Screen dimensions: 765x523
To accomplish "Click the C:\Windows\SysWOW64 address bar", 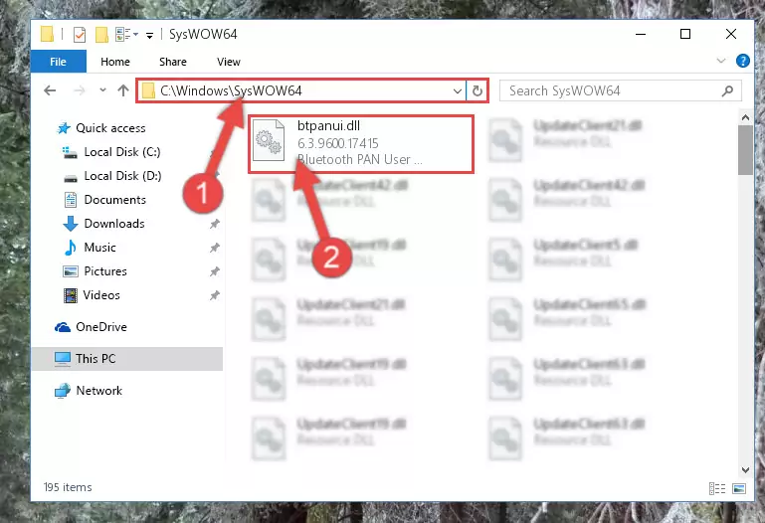I will point(301,90).
